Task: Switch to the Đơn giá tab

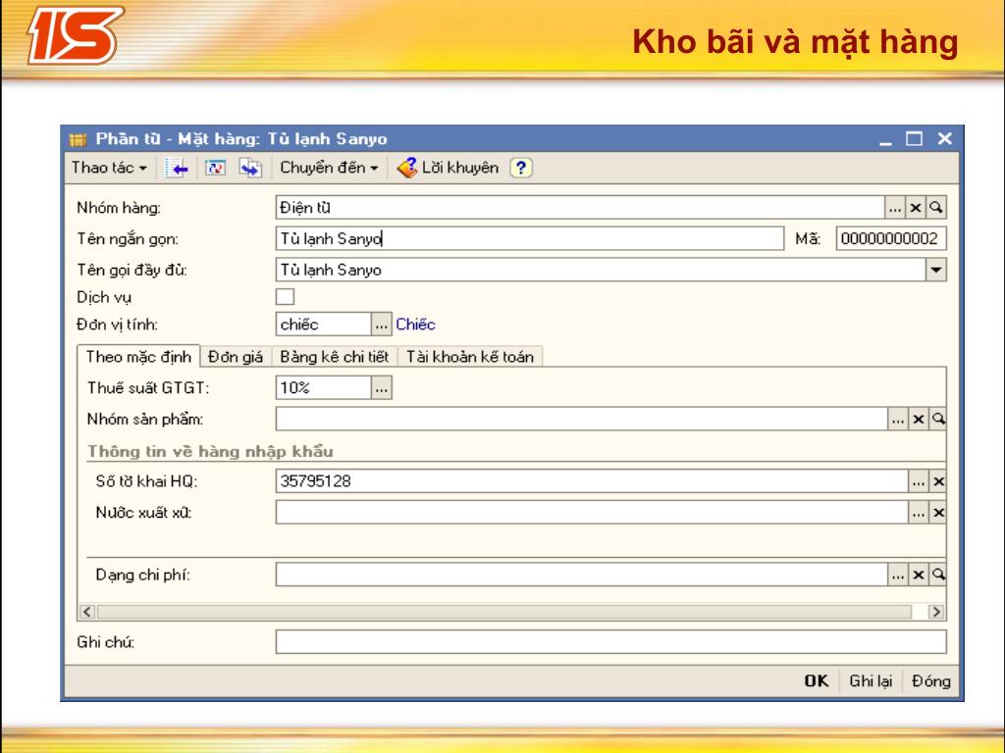Action: tap(236, 357)
